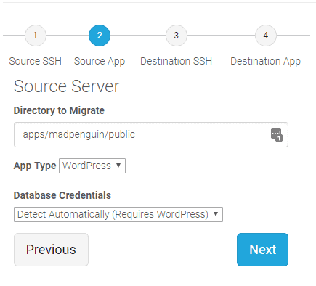Open the Detect Automatically credentials dropdown
The image size is (316, 286).
(x=118, y=214)
